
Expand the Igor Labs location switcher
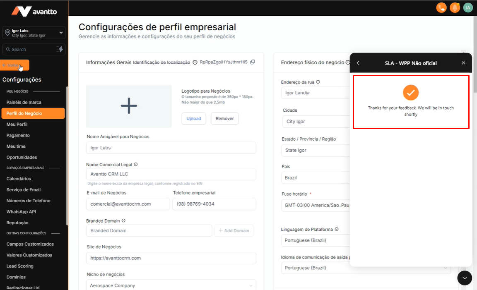61,33
